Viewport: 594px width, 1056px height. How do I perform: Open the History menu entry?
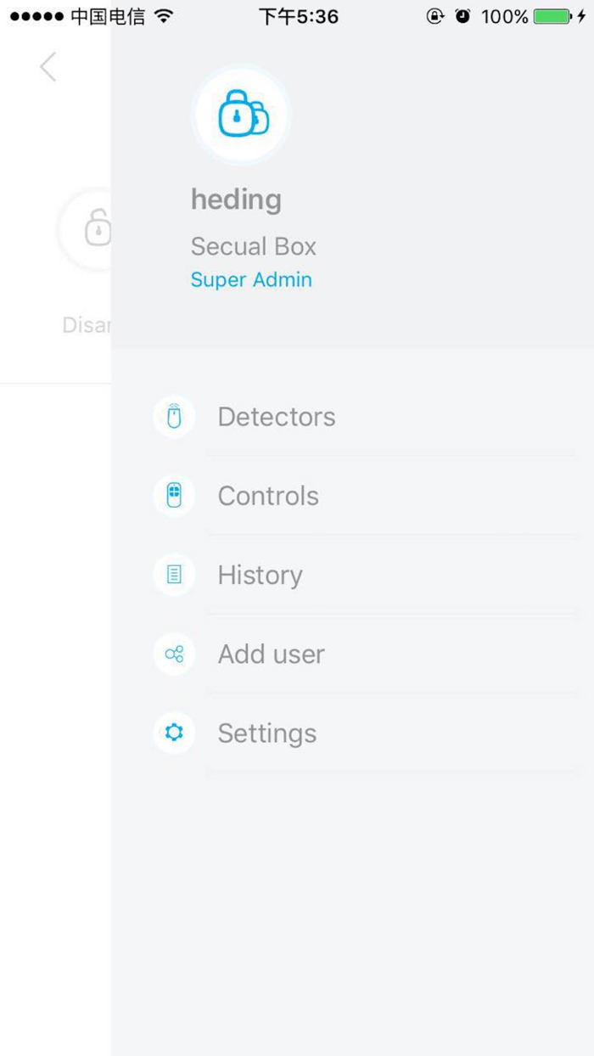260,575
